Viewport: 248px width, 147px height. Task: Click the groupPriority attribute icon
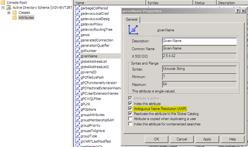pos(77,125)
